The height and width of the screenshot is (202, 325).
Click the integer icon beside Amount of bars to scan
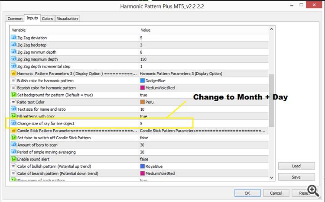(x=13, y=145)
